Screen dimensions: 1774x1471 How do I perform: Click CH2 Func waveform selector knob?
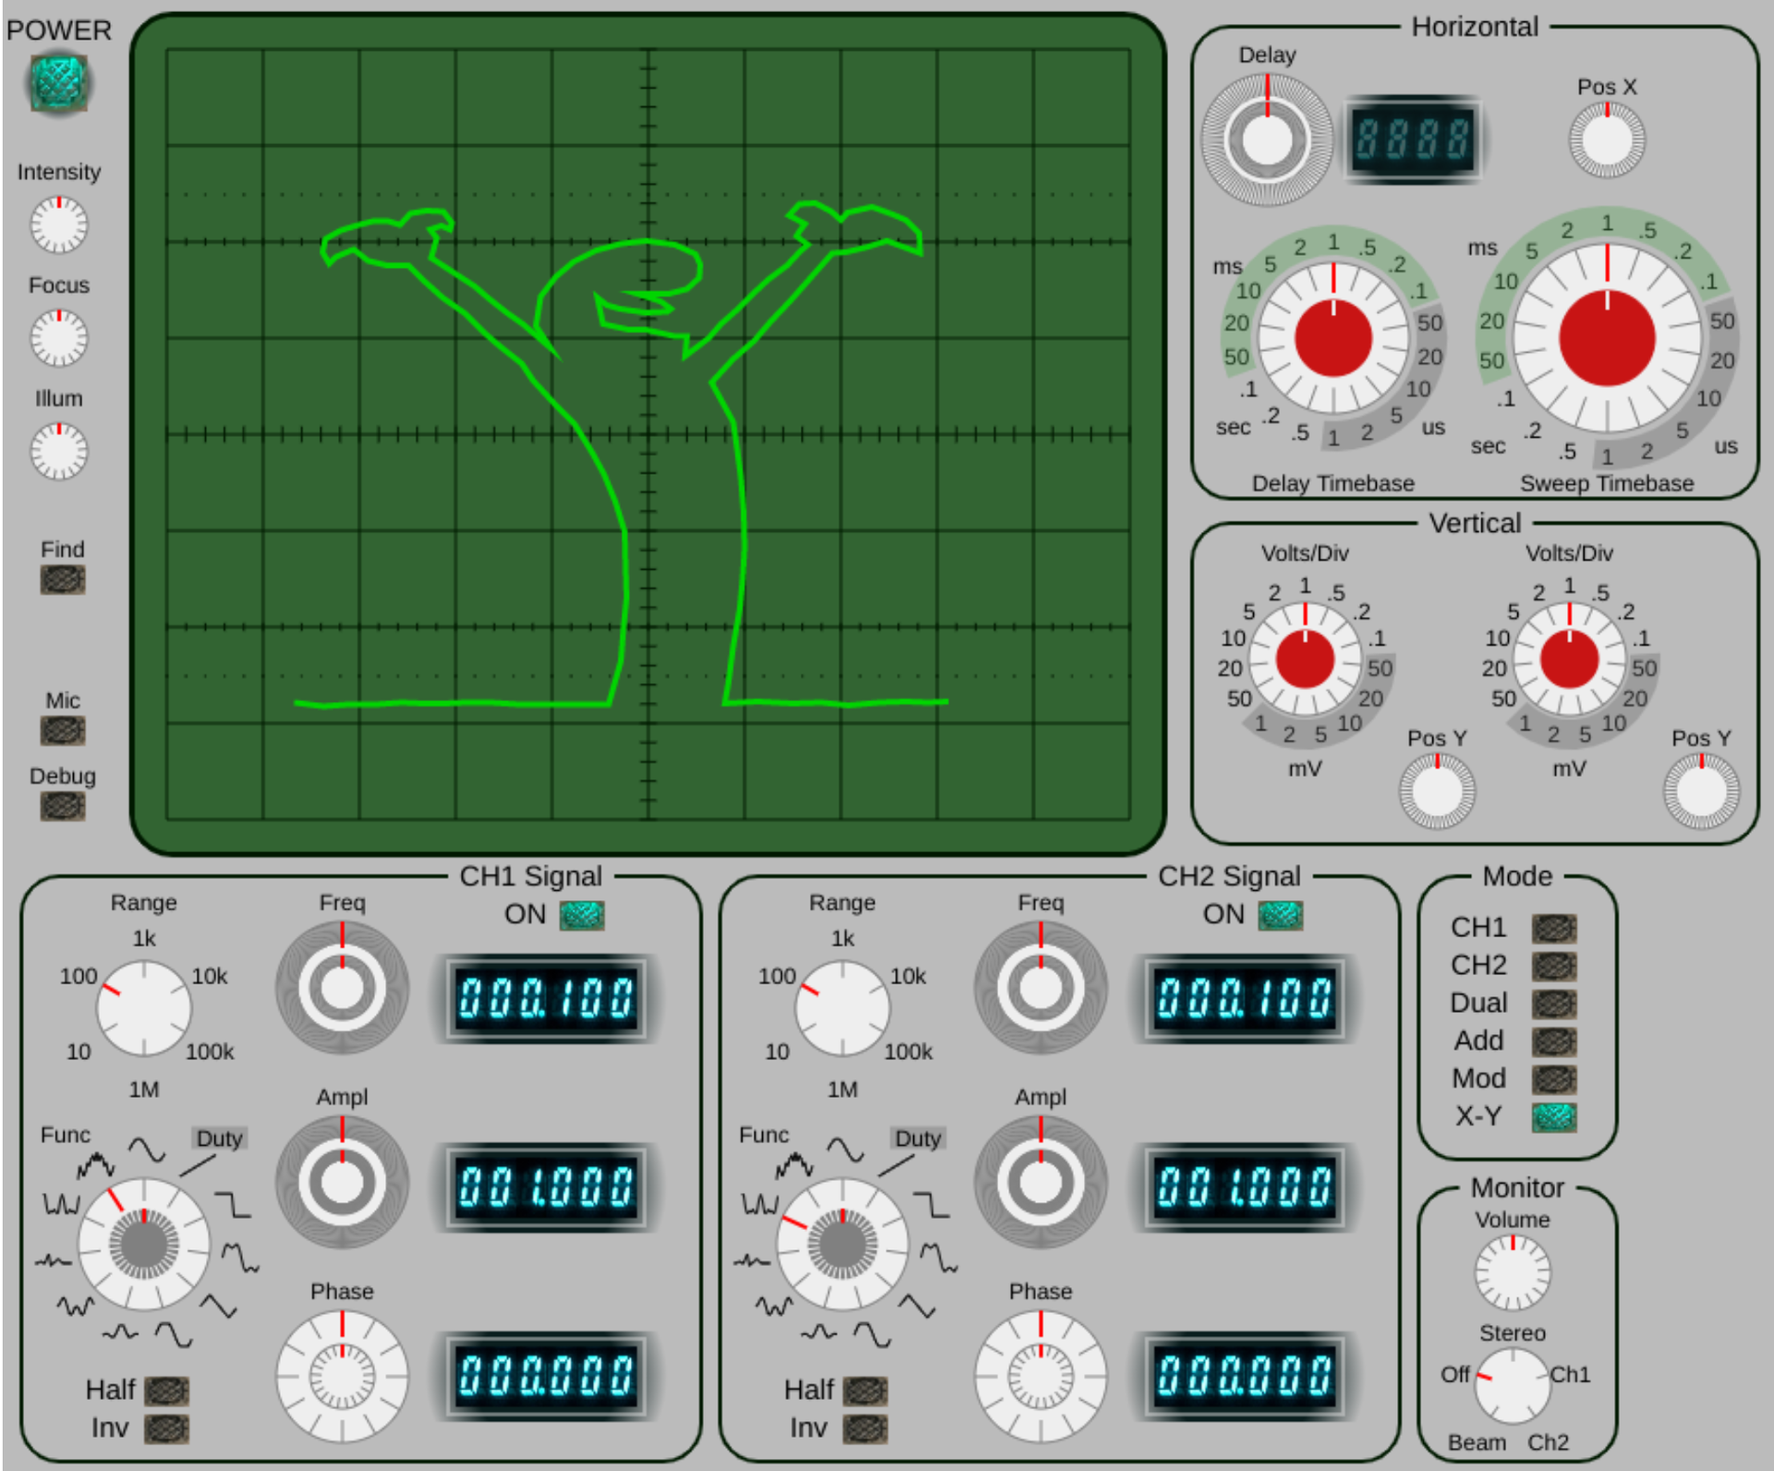842,1244
